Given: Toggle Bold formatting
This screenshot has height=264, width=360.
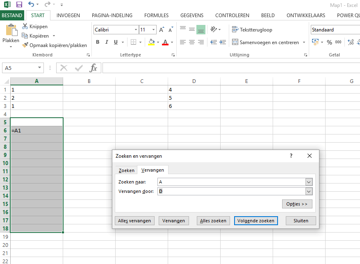Looking at the screenshot, I should (x=98, y=42).
